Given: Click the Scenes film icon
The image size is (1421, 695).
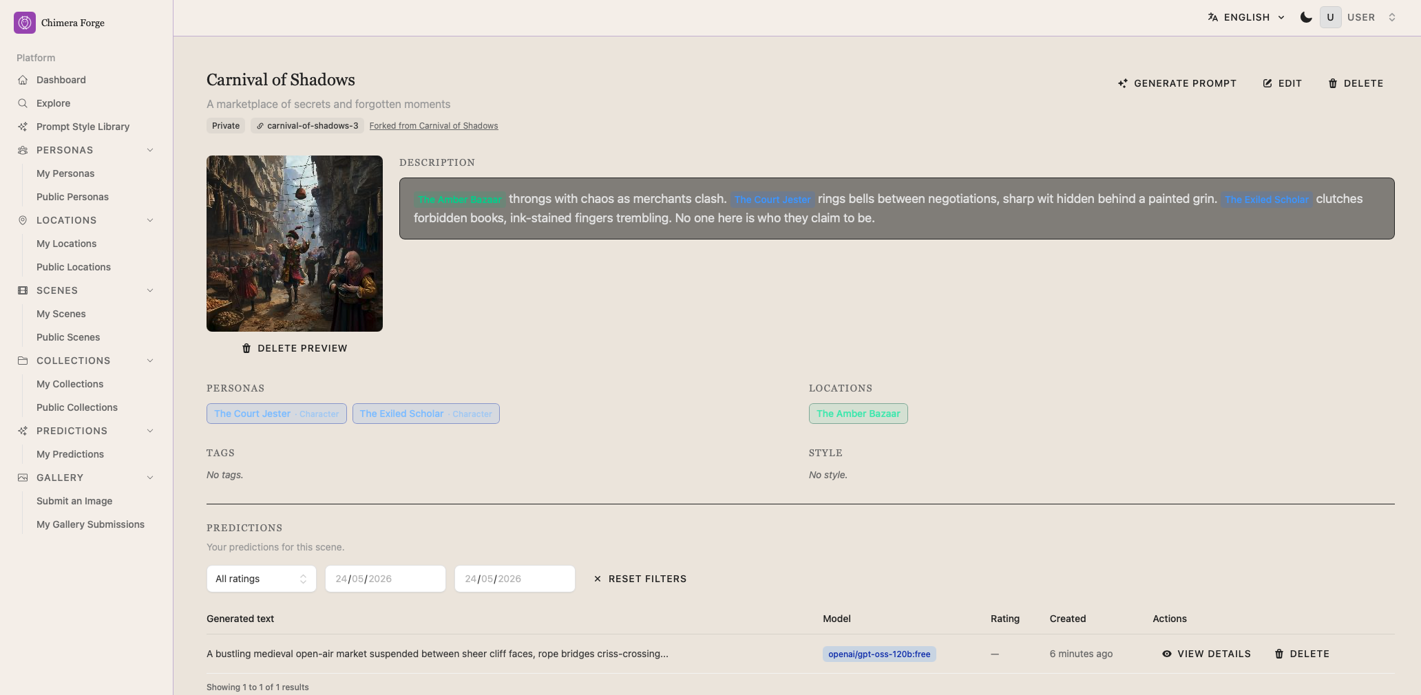Looking at the screenshot, I should point(23,290).
